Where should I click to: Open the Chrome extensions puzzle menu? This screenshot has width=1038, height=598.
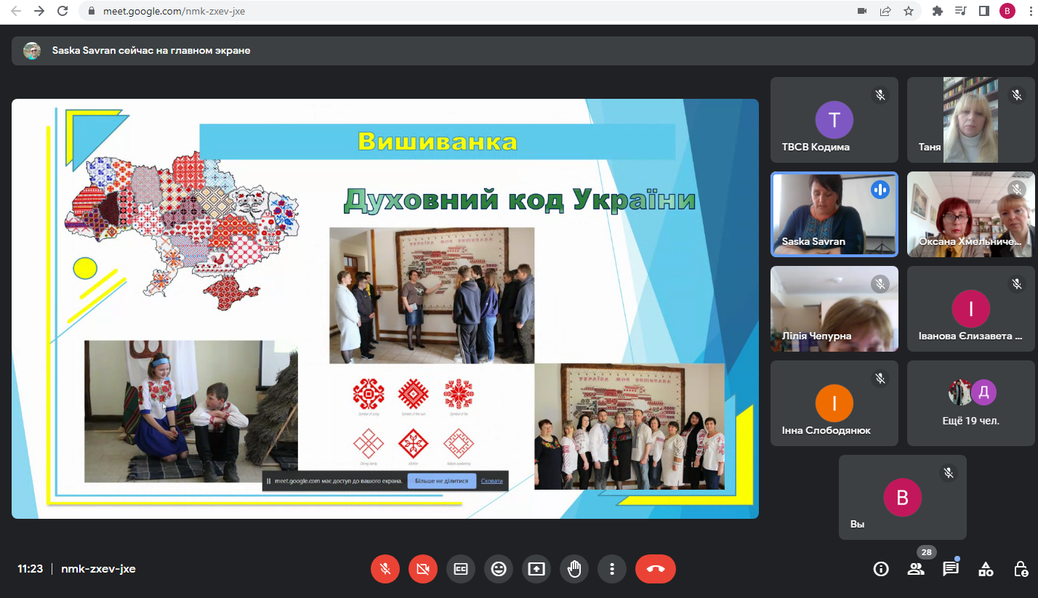937,11
